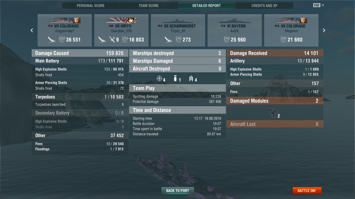Open the Team Score tab
Image resolution: width=355 pixels, height=199 pixels.
point(149,5)
